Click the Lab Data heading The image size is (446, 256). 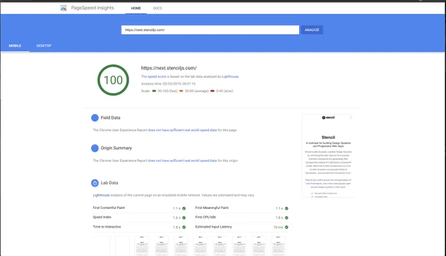coord(110,183)
